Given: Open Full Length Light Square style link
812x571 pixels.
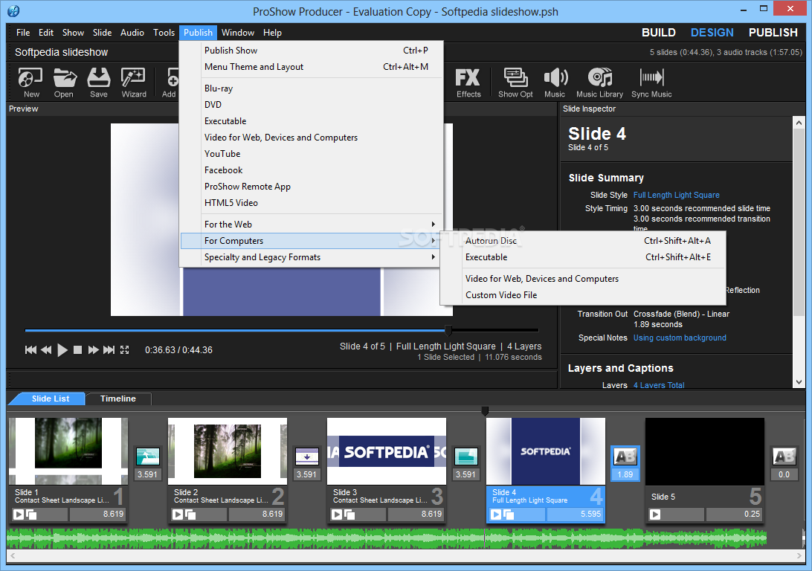Looking at the screenshot, I should coord(677,195).
